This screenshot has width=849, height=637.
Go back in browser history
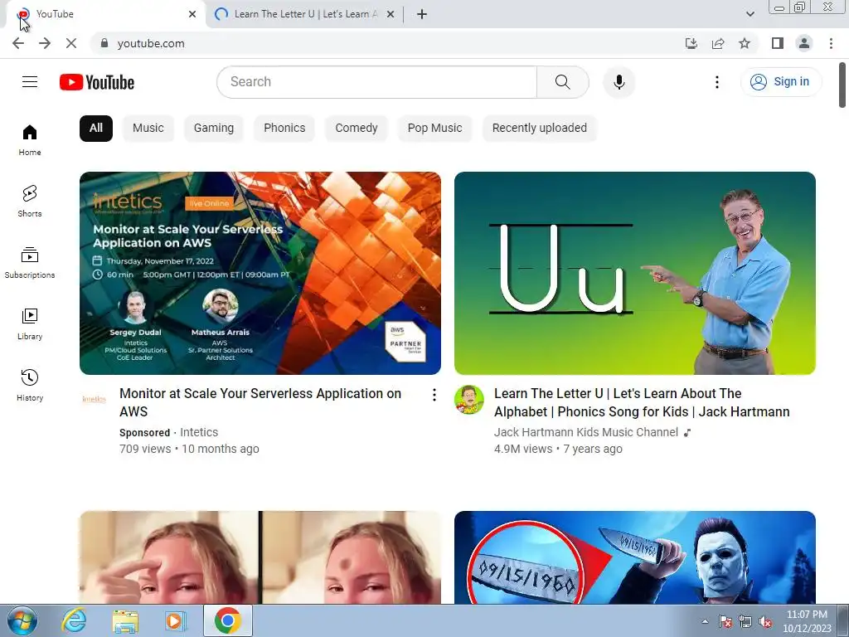point(18,43)
